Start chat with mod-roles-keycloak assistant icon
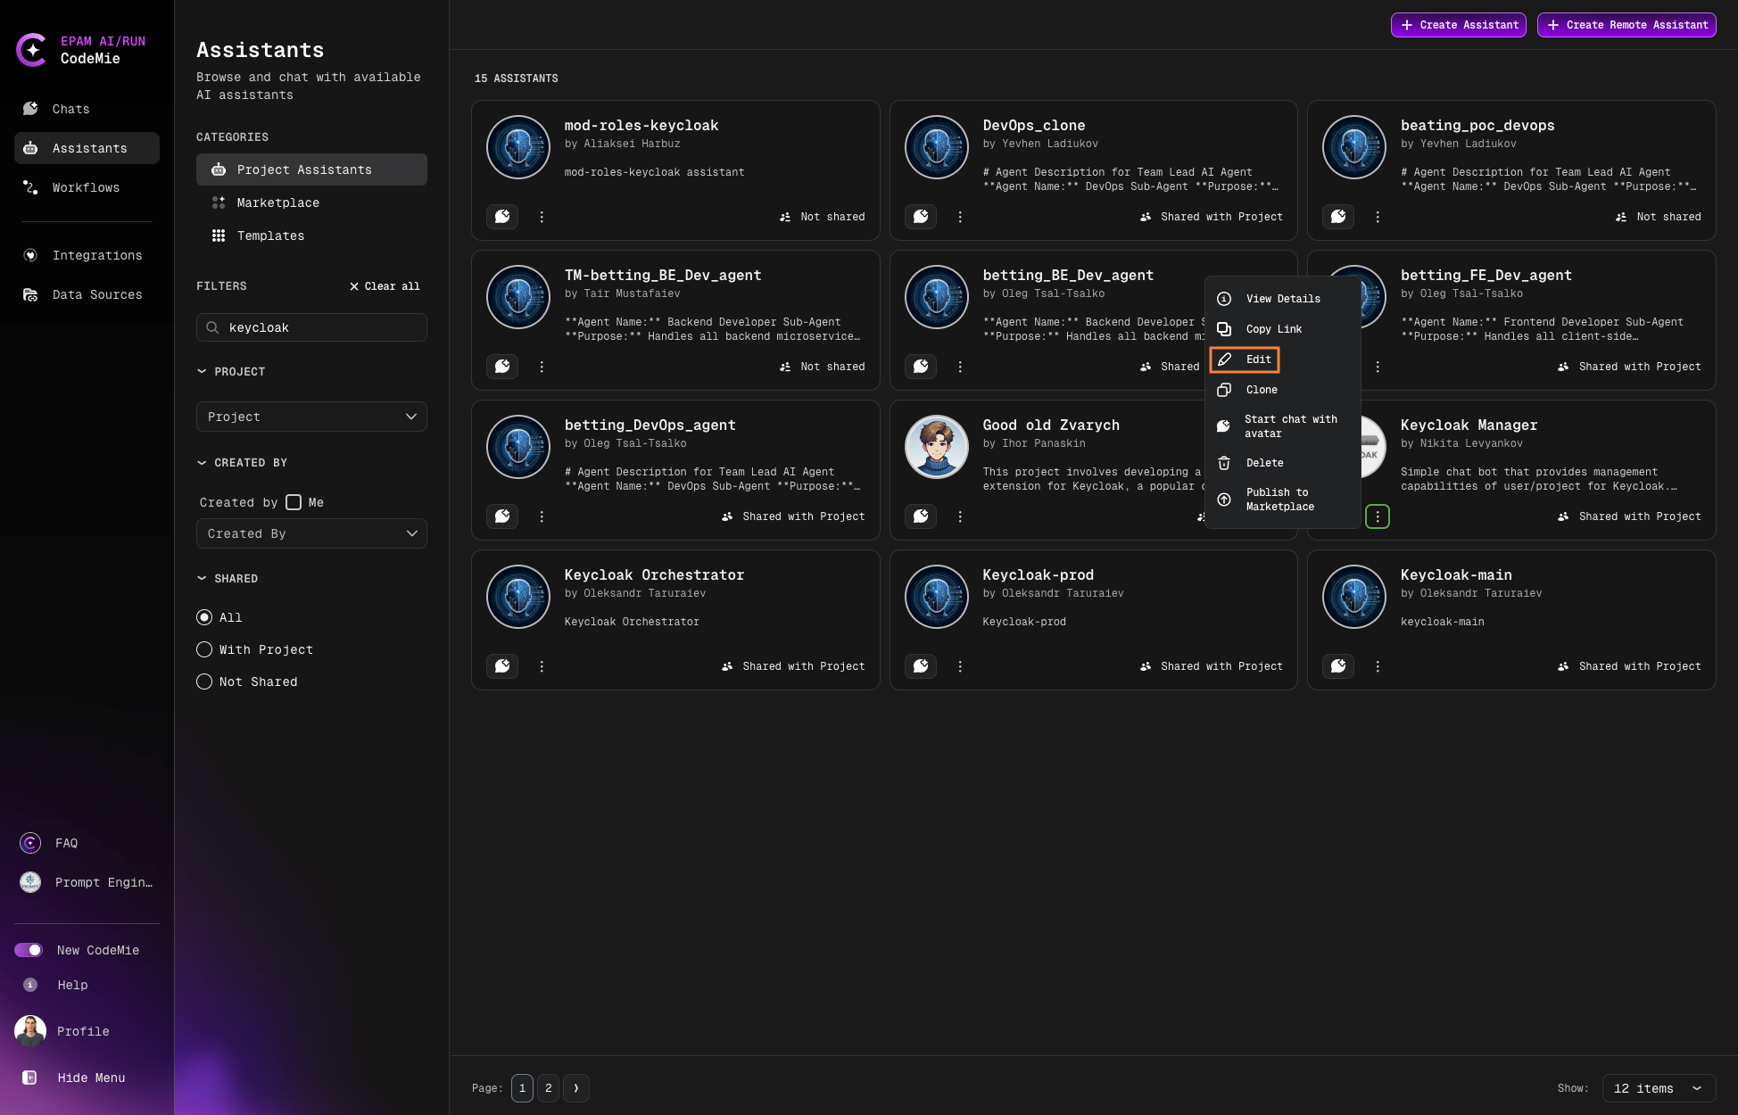The height and width of the screenshot is (1115, 1738). [502, 217]
